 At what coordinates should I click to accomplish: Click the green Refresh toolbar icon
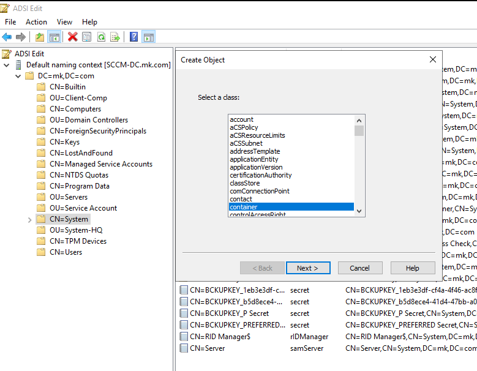[101, 37]
